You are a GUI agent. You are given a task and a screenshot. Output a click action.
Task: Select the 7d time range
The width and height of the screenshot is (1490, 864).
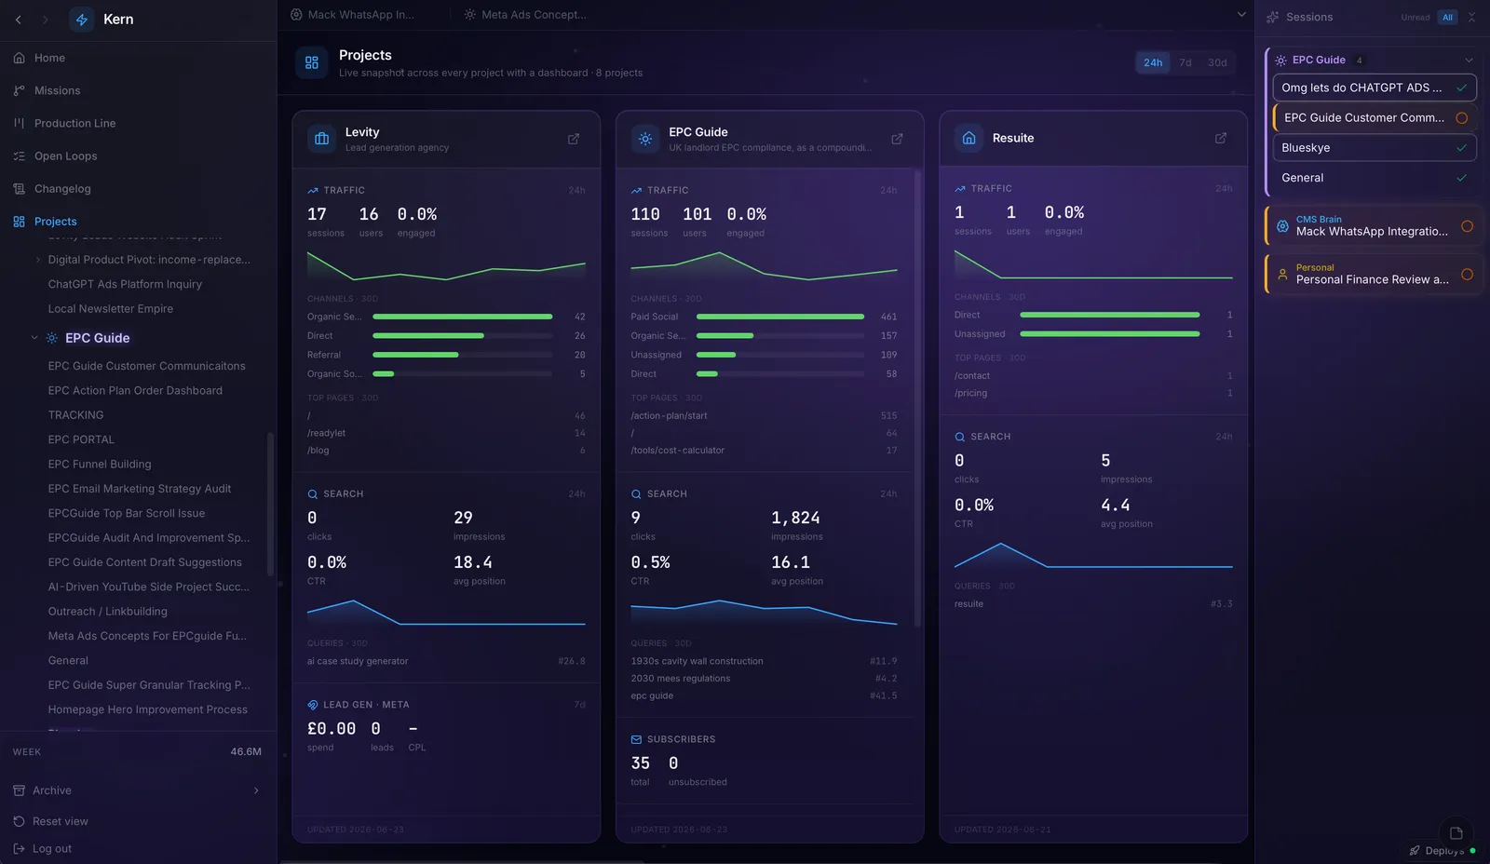point(1185,62)
